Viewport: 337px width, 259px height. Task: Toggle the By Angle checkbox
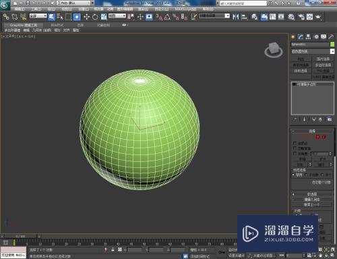[x=295, y=154]
